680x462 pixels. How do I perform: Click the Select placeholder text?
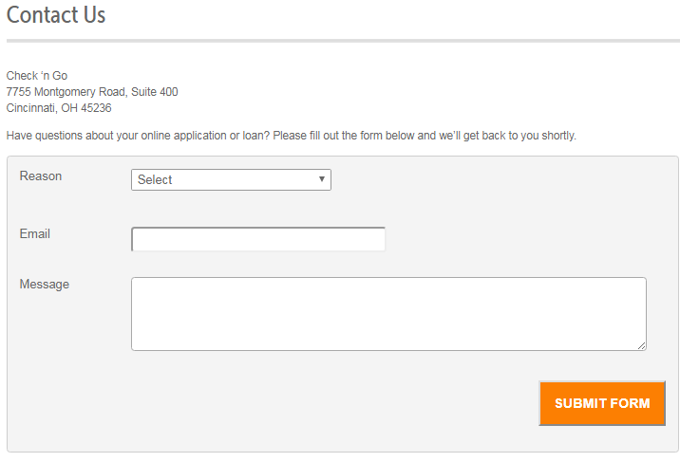[155, 179]
